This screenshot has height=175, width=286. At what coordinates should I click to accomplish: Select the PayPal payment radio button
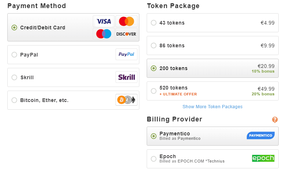click(x=14, y=55)
